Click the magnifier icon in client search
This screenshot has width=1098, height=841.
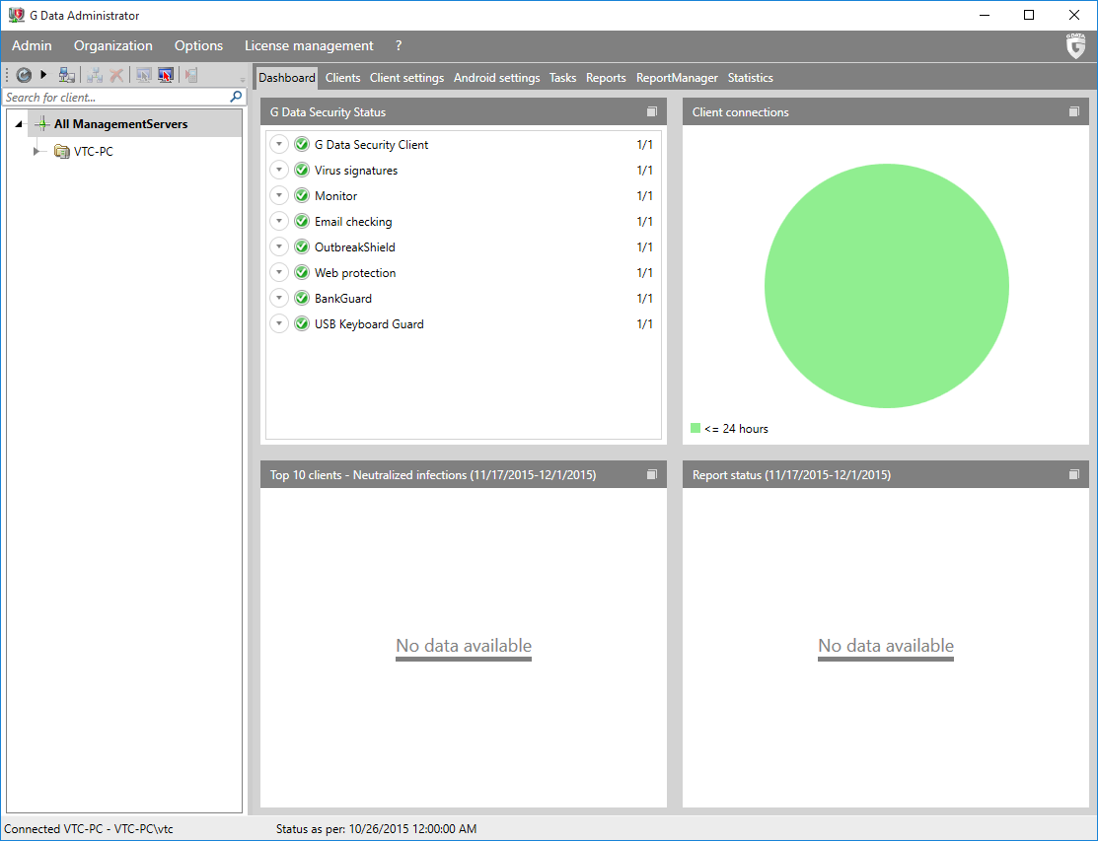pyautogui.click(x=236, y=97)
